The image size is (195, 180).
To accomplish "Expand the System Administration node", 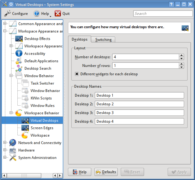I will point(5,157).
